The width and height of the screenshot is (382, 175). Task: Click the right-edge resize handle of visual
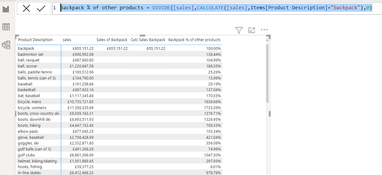click(x=270, y=114)
